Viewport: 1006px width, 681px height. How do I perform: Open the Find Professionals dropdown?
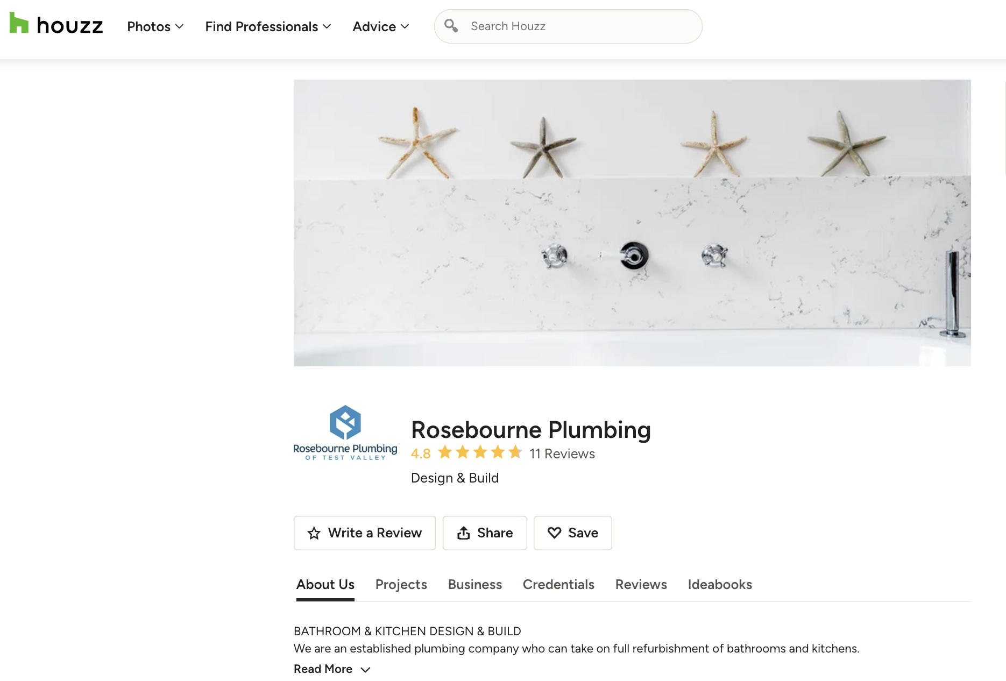coord(268,26)
